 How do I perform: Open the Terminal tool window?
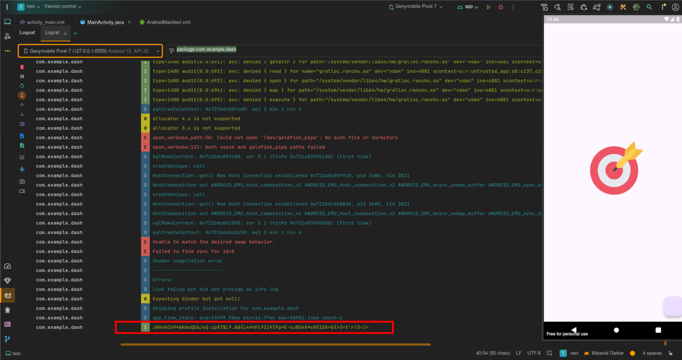7,324
